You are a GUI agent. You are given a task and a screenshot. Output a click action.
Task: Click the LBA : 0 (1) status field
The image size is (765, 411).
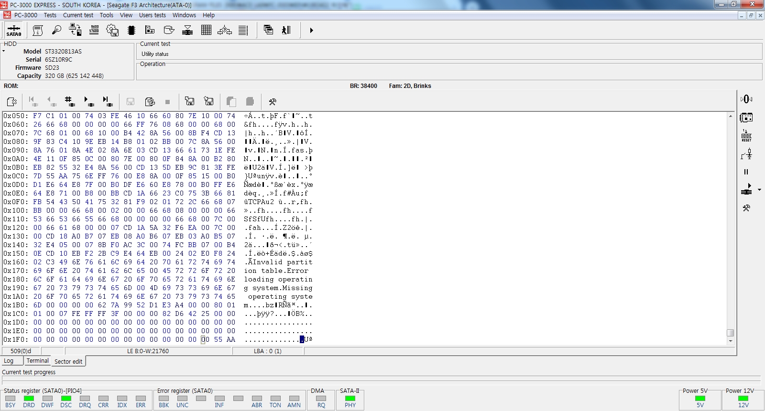(x=267, y=351)
